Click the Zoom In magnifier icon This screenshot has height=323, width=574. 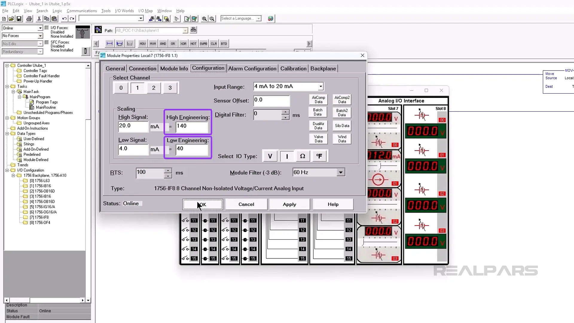tap(204, 19)
